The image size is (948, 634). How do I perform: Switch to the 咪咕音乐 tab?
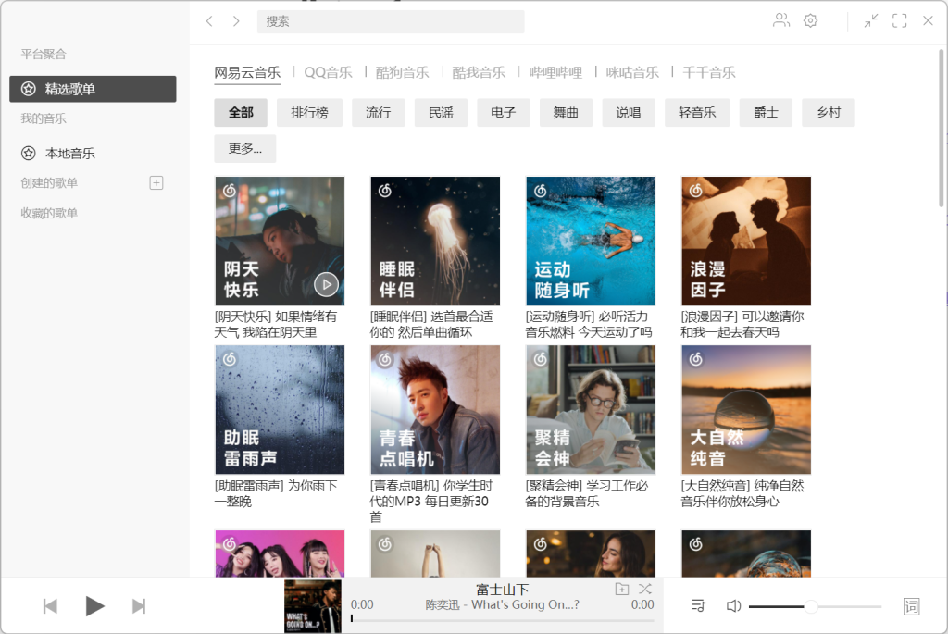[632, 72]
